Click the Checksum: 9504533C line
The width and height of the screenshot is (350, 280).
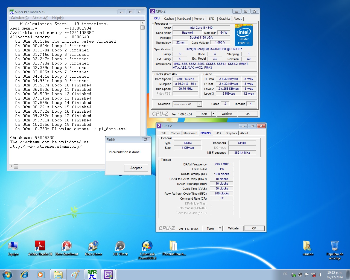pyautogui.click(x=32, y=138)
